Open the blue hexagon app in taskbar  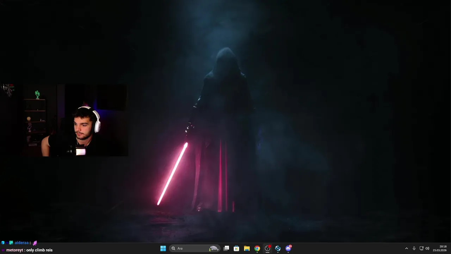tap(278, 248)
